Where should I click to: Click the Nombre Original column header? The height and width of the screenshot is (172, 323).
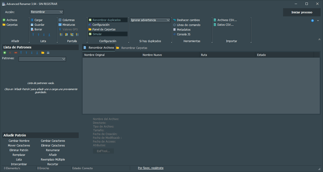point(112,55)
